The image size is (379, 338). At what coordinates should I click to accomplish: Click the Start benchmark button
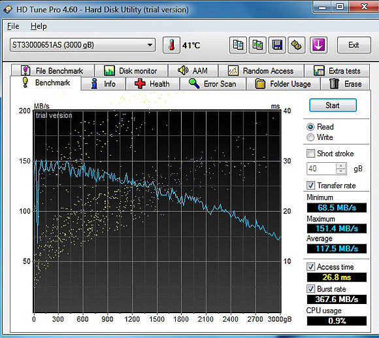click(333, 105)
